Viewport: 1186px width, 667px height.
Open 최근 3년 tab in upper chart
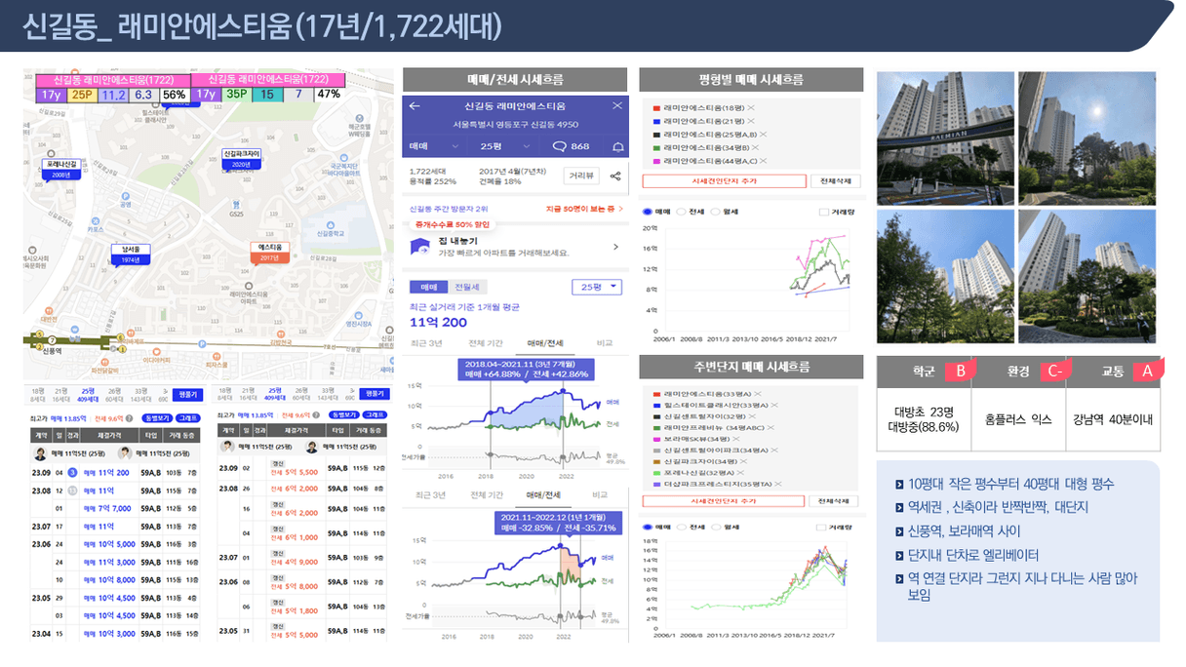426,343
